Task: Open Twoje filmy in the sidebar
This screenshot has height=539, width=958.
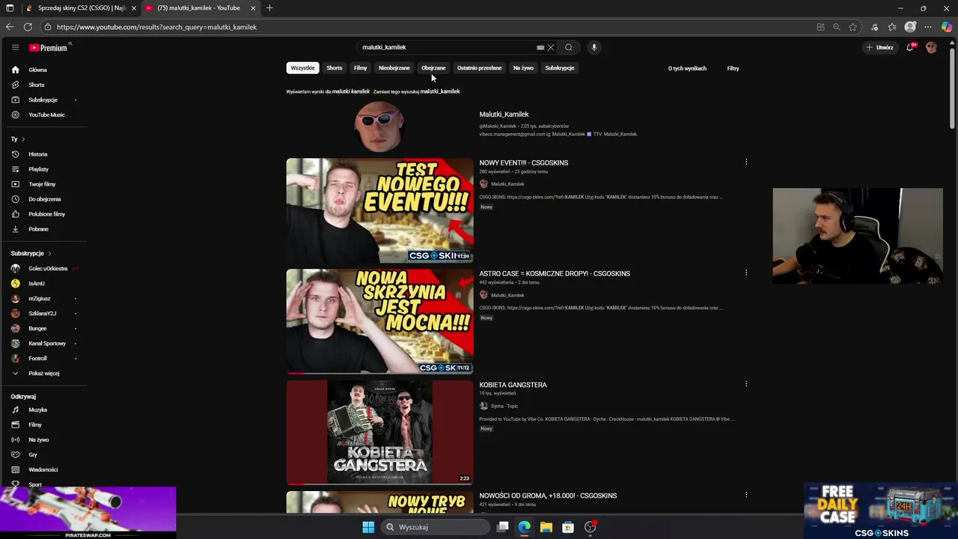Action: [42, 184]
